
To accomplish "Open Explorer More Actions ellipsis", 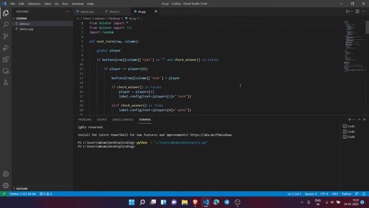I will [x=67, y=12].
